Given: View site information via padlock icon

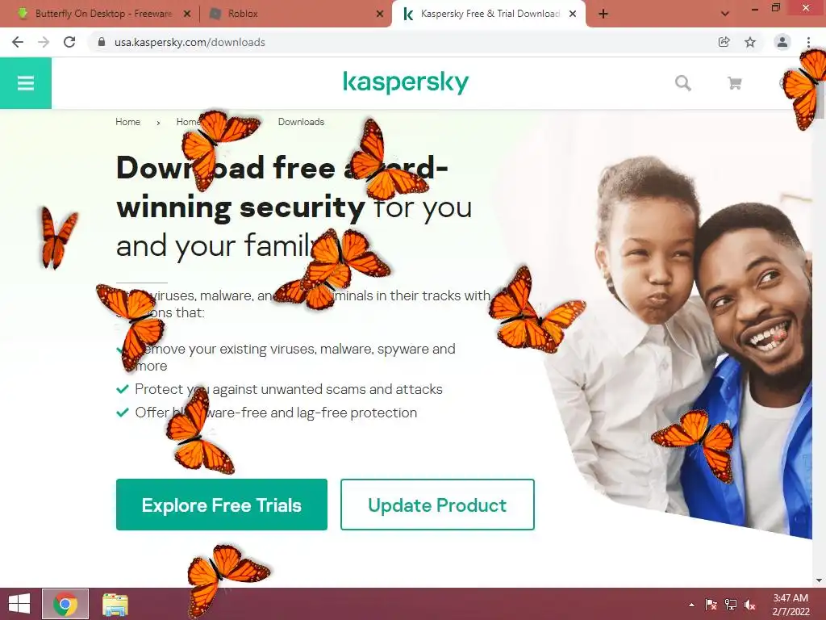Looking at the screenshot, I should click(102, 42).
